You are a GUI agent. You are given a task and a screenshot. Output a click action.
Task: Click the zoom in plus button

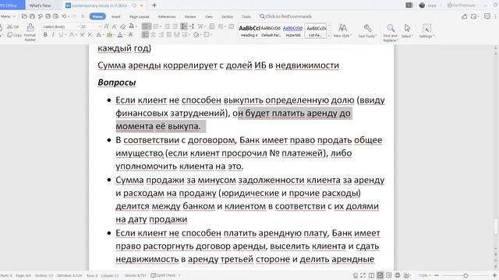[x=494, y=275]
